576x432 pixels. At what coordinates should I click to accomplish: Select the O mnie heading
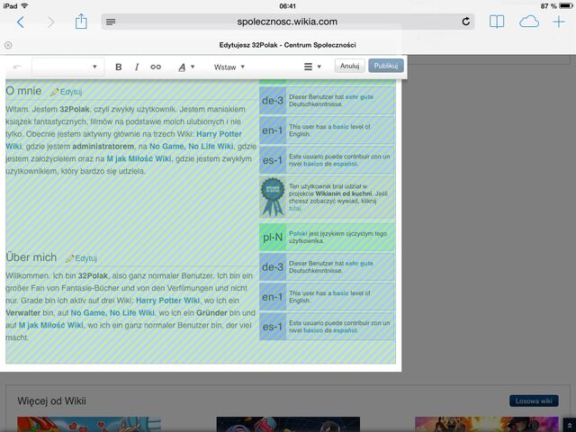click(x=24, y=91)
